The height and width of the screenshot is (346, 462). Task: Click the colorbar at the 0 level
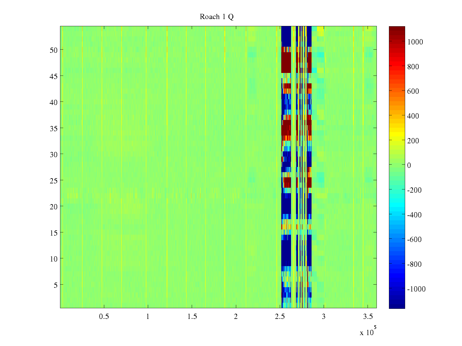pyautogui.click(x=397, y=165)
